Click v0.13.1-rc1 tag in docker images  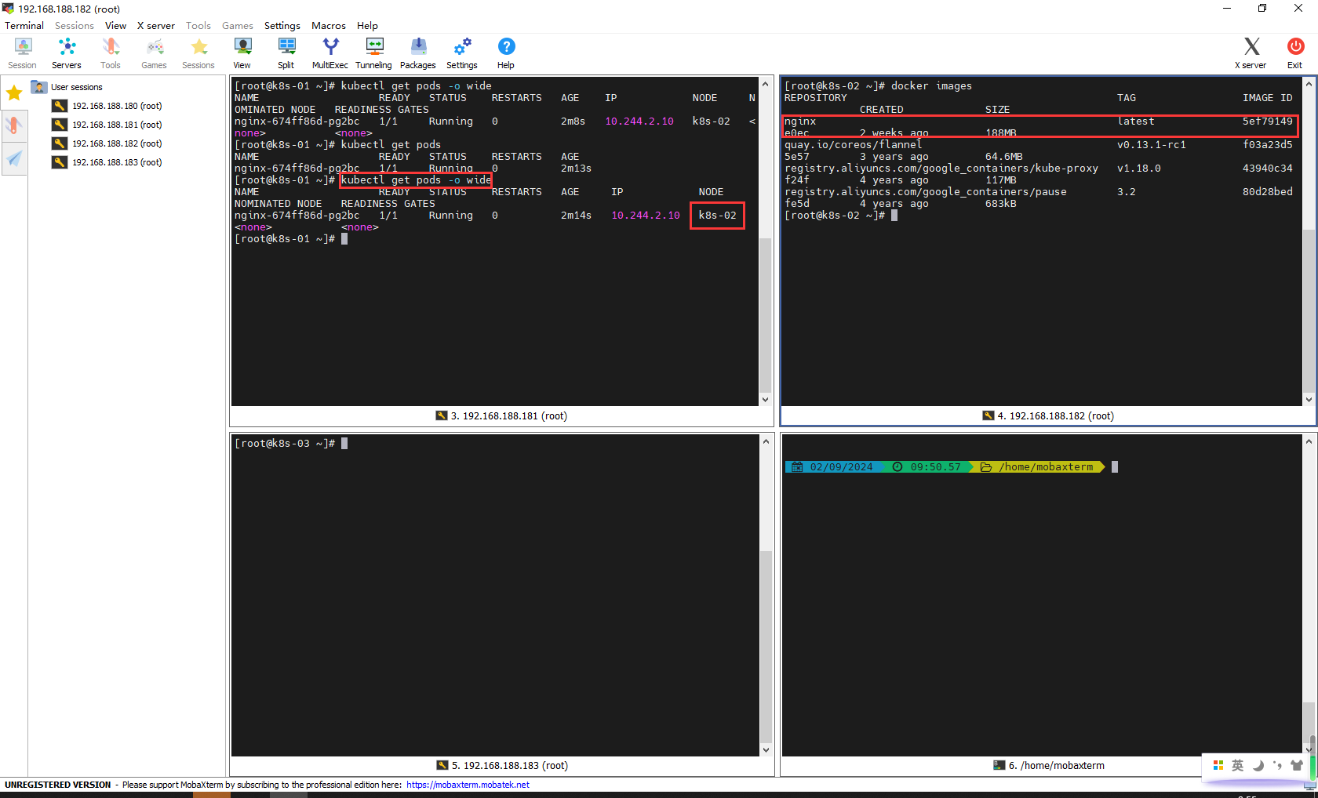coord(1152,145)
